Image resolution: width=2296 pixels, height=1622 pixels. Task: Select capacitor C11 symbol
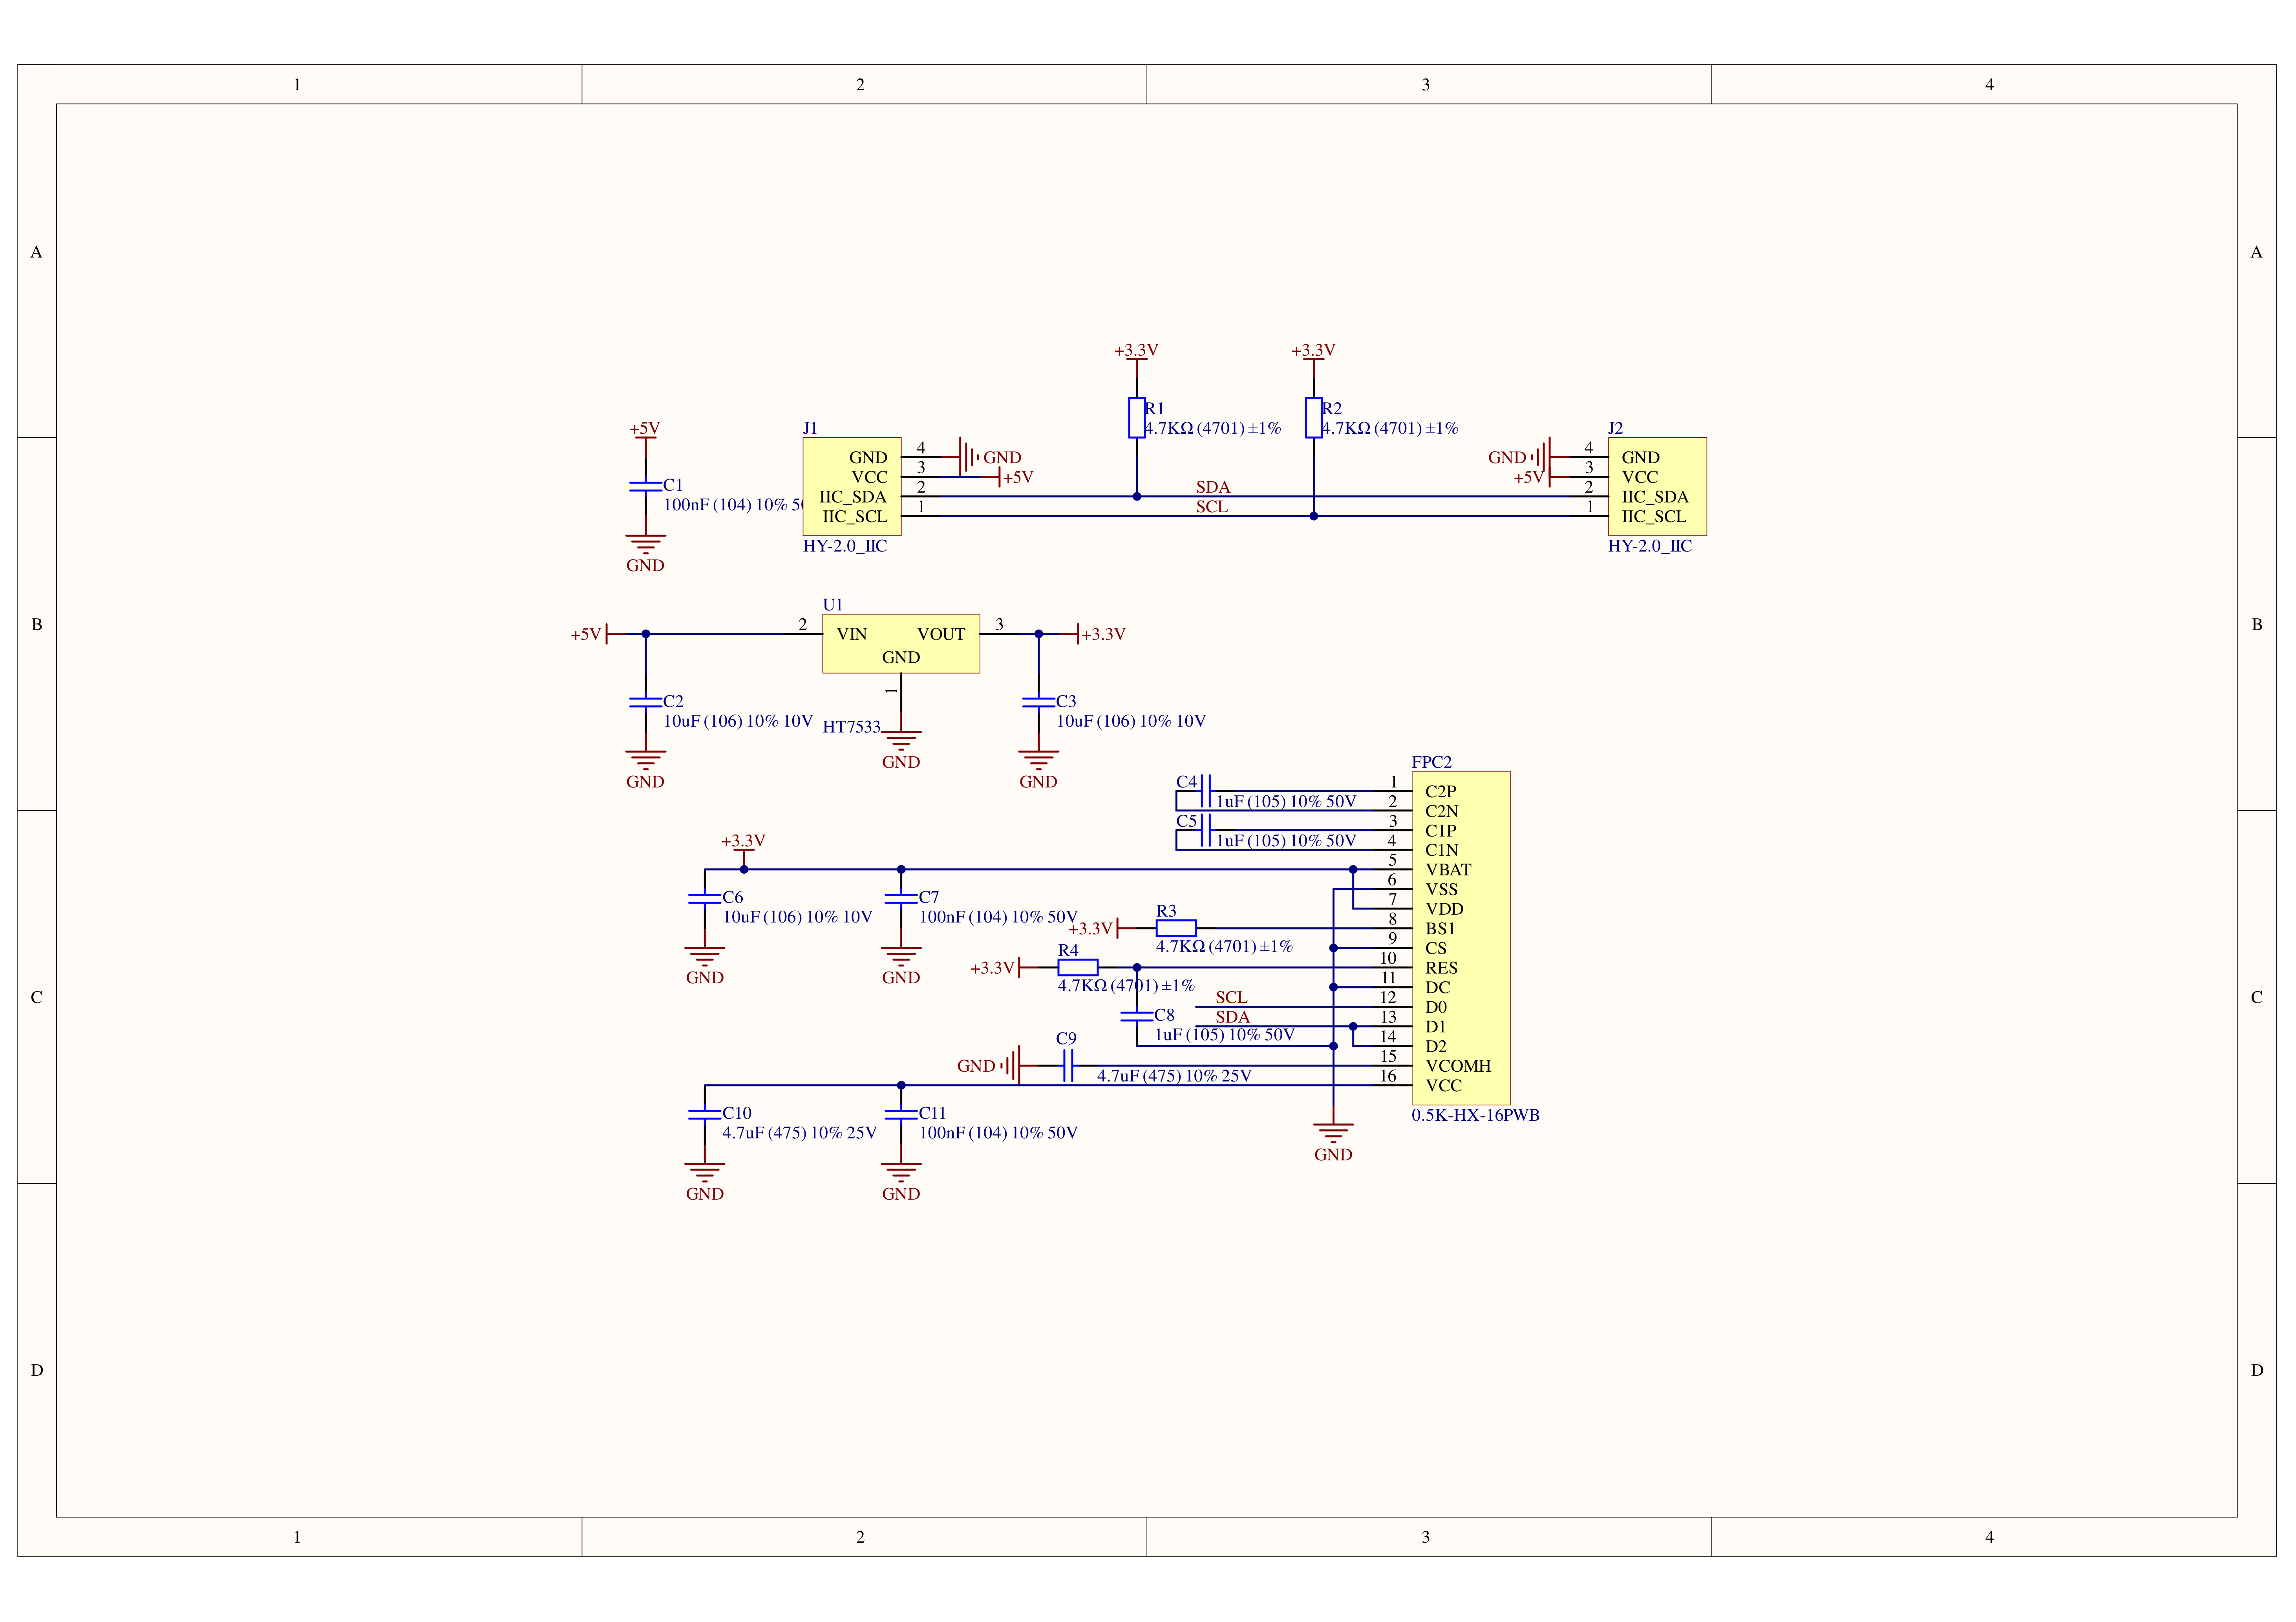pyautogui.click(x=901, y=1114)
